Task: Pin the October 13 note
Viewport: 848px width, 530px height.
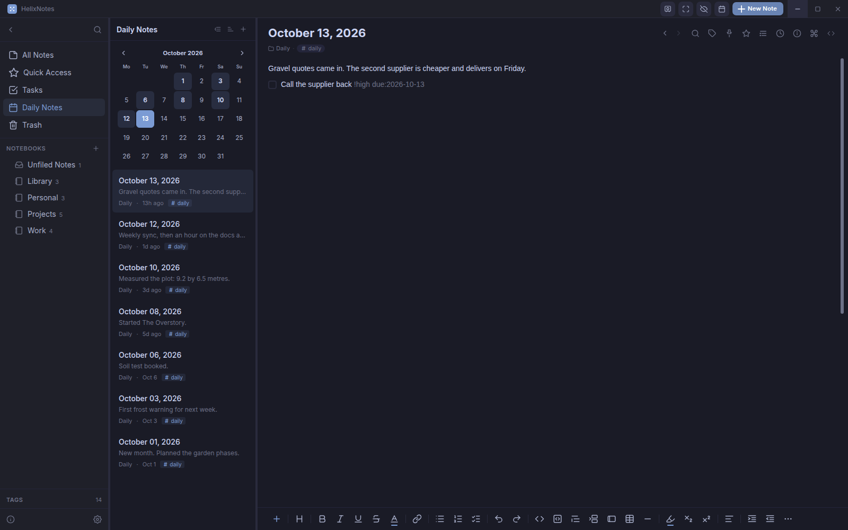Action: 729,33
